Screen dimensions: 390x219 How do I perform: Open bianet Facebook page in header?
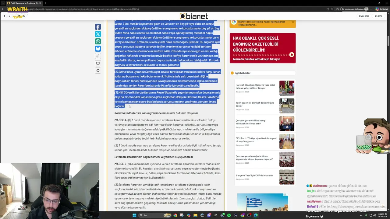pos(4,16)
